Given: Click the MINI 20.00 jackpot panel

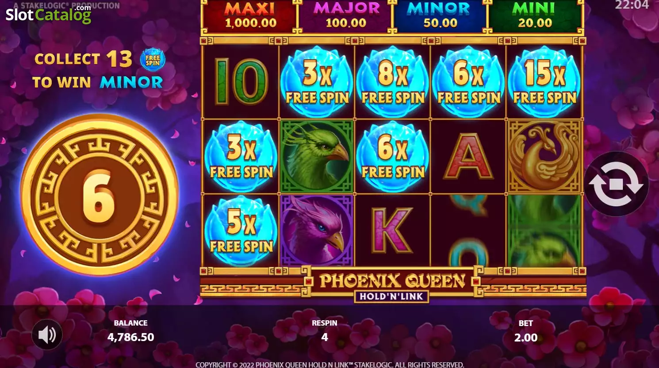Looking at the screenshot, I should click(x=535, y=16).
